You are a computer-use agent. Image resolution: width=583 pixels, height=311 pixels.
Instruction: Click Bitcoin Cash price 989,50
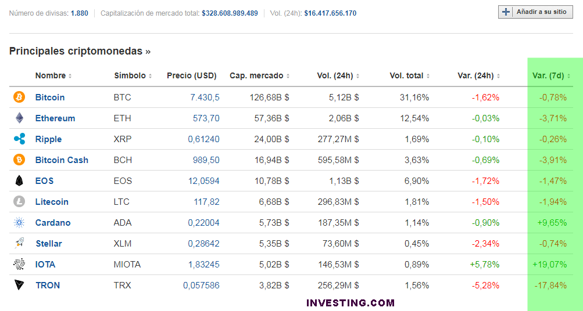click(206, 160)
